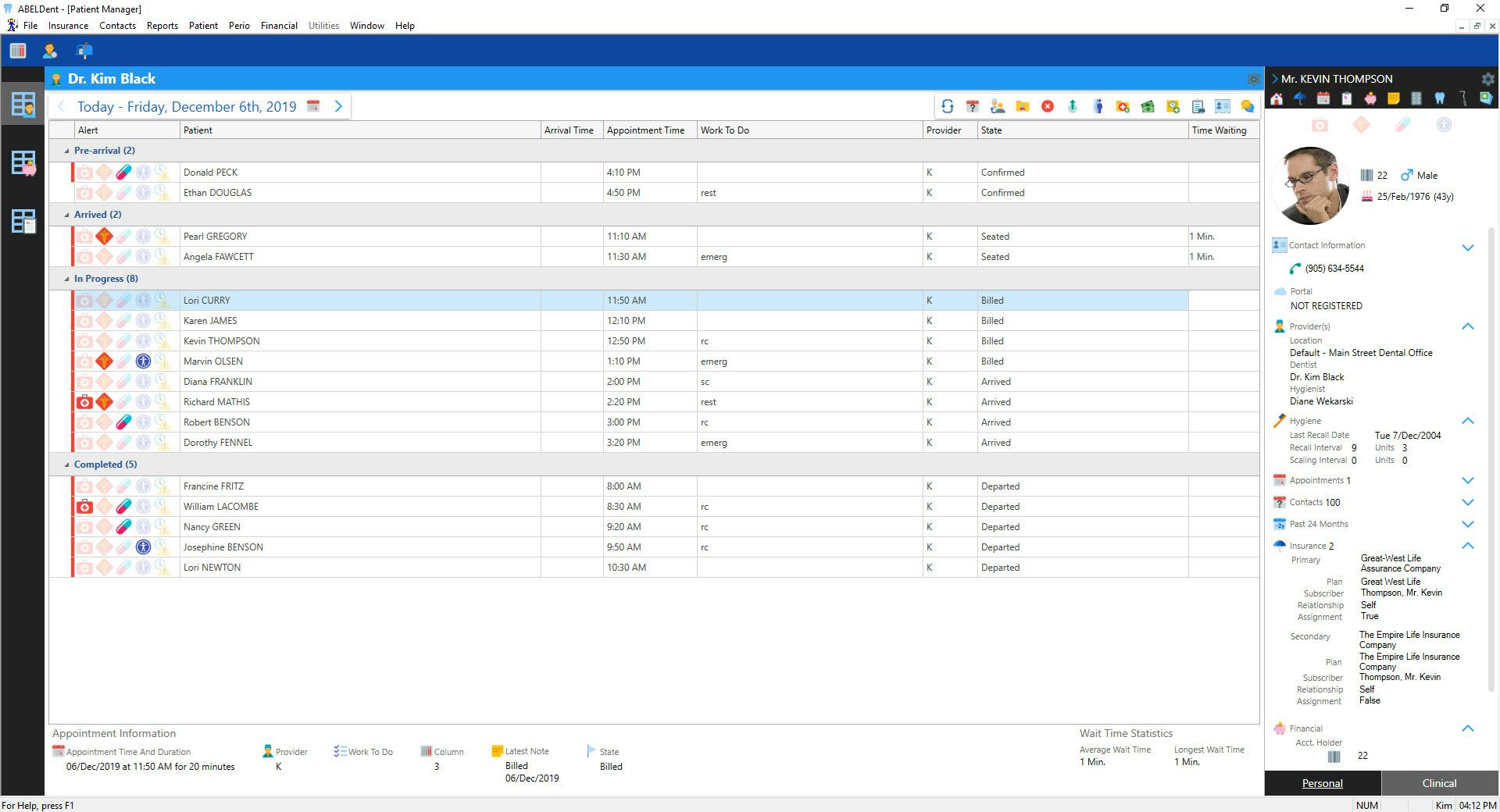Screen dimensions: 1500x812
Task: Click the forward arrow to view the next day
Action: 338,106
